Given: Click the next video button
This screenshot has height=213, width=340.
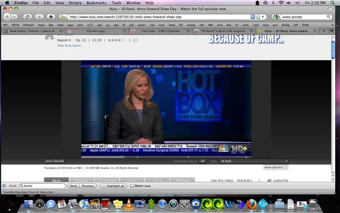Looking at the screenshot, I should click(54, 161).
